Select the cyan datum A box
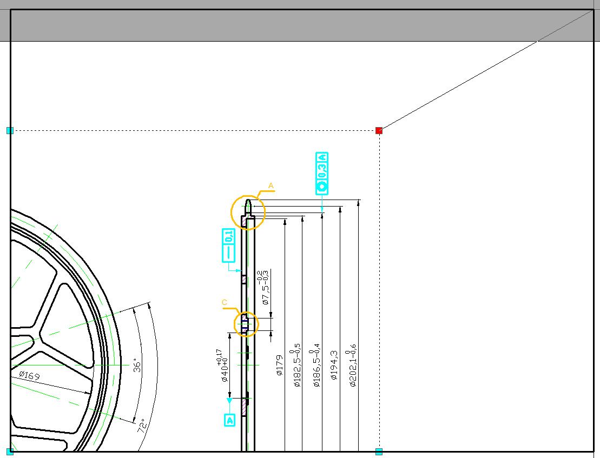600x458 pixels. coord(229,420)
